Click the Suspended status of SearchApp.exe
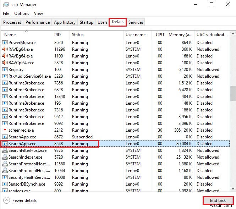Viewport: 236px width, 209px height. [x=82, y=137]
